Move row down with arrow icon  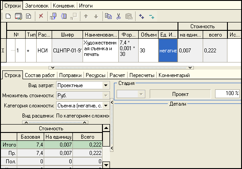96,16
